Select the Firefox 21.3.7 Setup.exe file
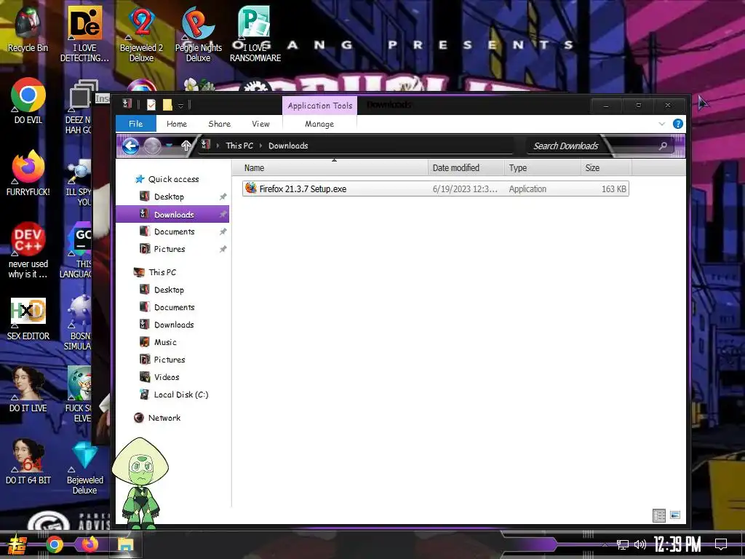Viewport: 745px width, 559px height. (x=435, y=189)
